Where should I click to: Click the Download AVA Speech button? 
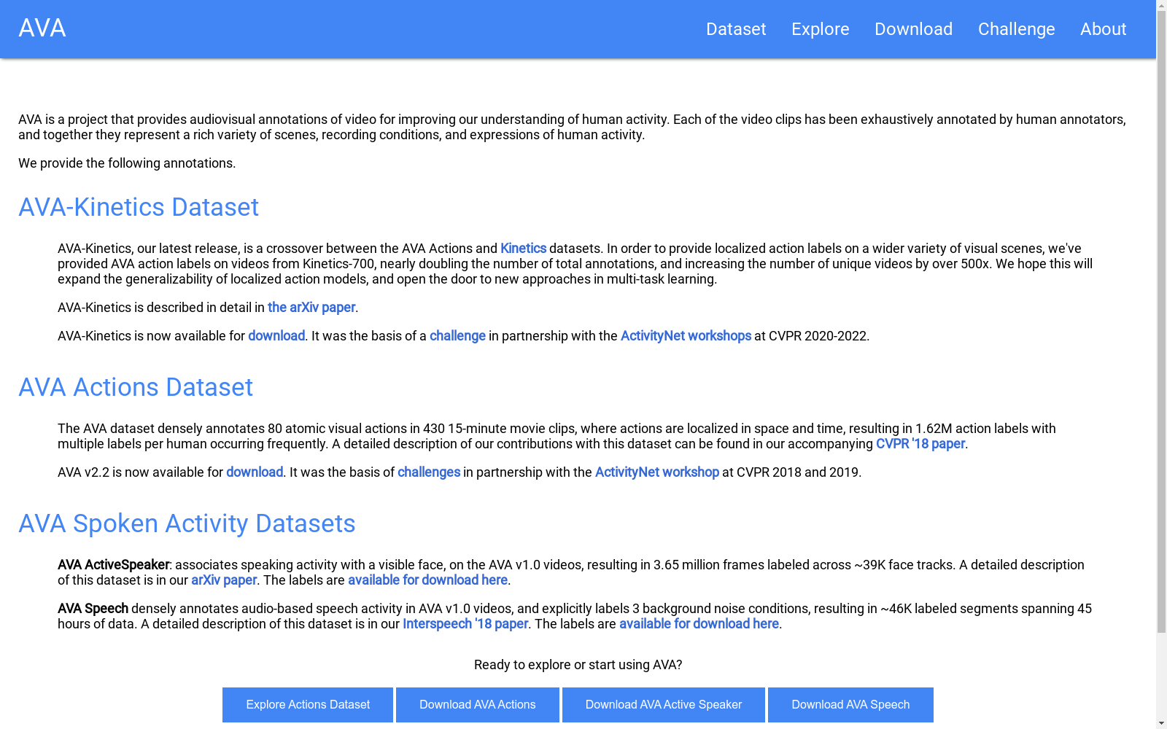pos(850,705)
